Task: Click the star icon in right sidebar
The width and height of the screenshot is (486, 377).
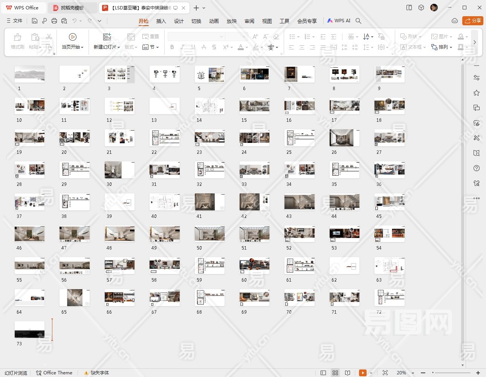Action: [477, 93]
